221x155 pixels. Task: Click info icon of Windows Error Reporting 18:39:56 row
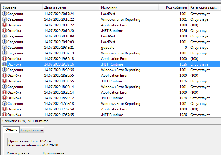pyautogui.click(x=4, y=70)
